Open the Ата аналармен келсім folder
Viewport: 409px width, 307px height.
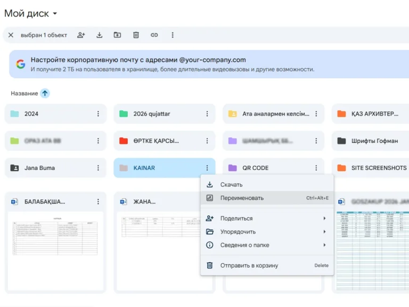(273, 114)
